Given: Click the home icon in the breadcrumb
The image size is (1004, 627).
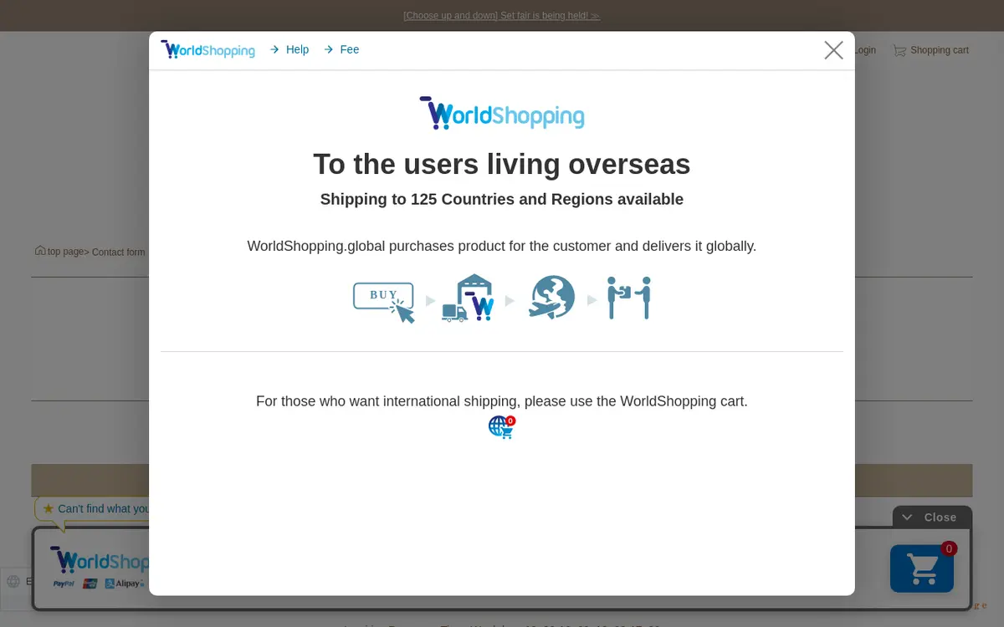Looking at the screenshot, I should click(x=40, y=250).
